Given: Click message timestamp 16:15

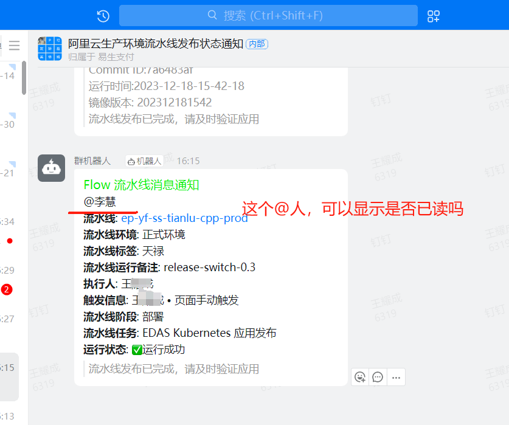Looking at the screenshot, I should click(189, 161).
